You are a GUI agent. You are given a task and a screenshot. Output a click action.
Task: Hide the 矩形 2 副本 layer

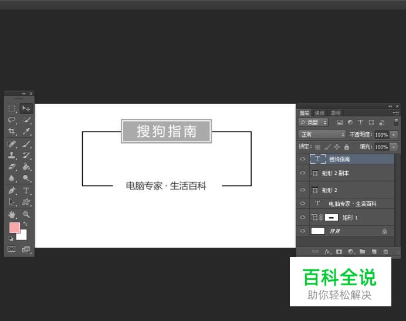[302, 173]
